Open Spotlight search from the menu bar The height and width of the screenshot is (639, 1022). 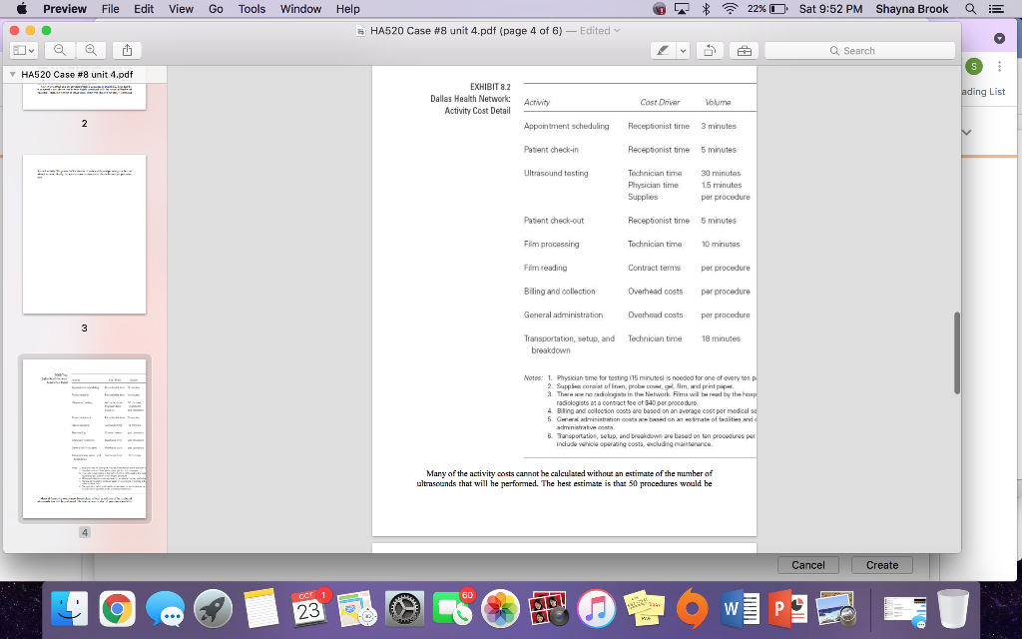[969, 9]
